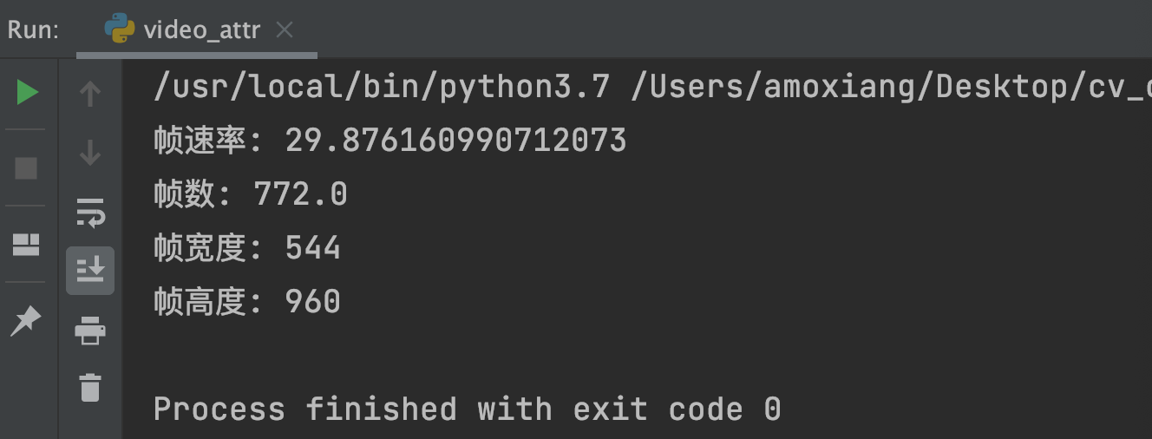Clear all console output with trash icon
This screenshot has width=1152, height=439.
coord(90,387)
